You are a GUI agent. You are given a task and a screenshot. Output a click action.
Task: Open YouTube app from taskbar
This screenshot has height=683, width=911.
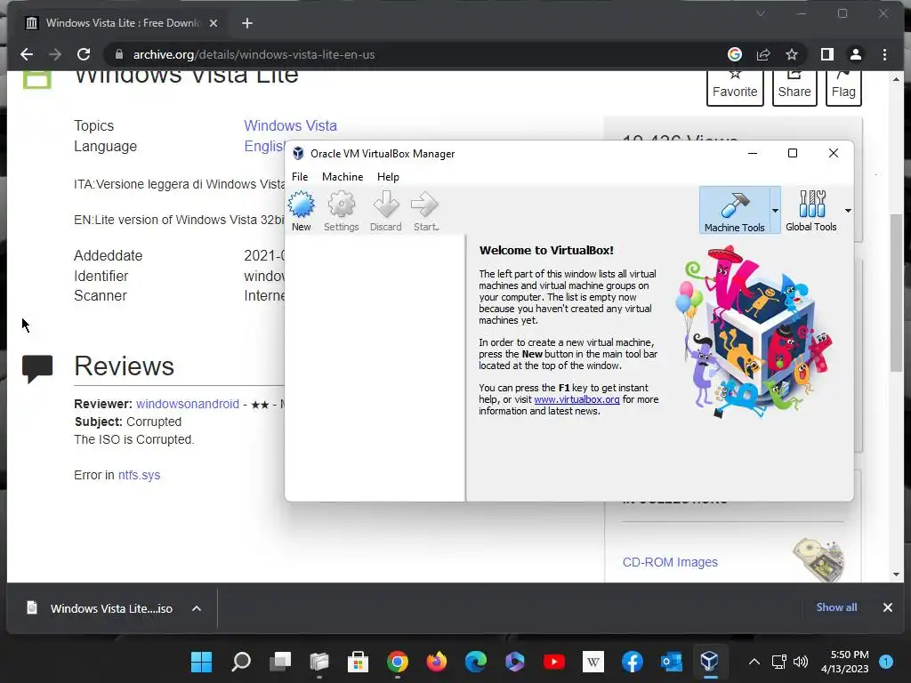pos(553,662)
